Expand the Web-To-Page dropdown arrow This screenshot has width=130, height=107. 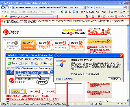click(x=107, y=12)
